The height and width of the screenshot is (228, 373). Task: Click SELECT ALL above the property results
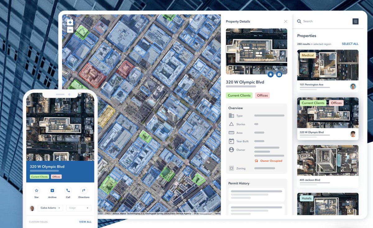[350, 44]
